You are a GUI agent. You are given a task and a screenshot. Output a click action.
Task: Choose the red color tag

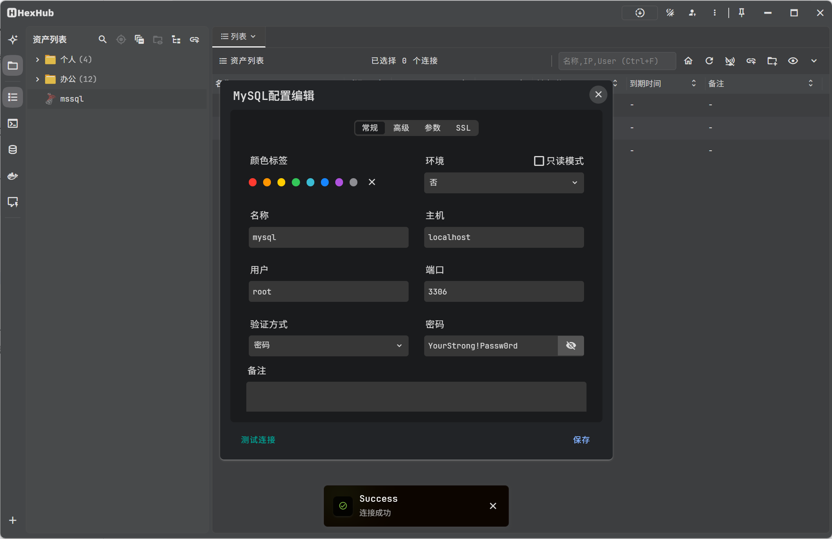(x=252, y=182)
